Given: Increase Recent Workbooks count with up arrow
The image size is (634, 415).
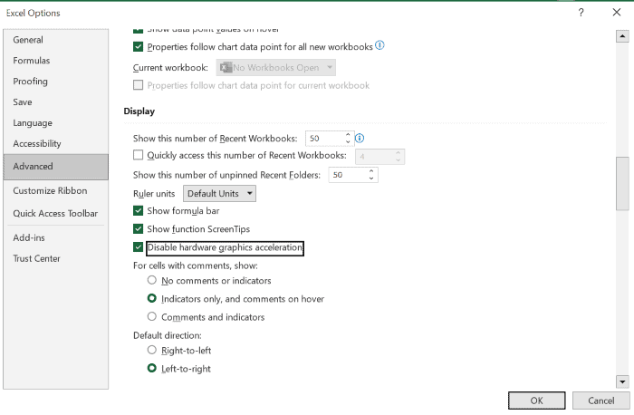Looking at the screenshot, I should (x=348, y=135).
